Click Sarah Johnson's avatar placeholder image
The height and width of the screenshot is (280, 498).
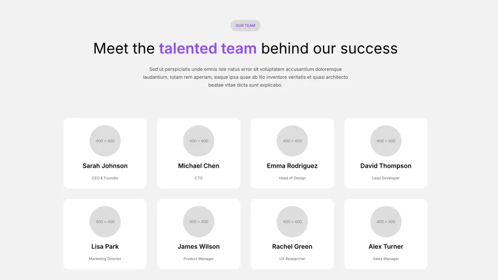(x=105, y=141)
